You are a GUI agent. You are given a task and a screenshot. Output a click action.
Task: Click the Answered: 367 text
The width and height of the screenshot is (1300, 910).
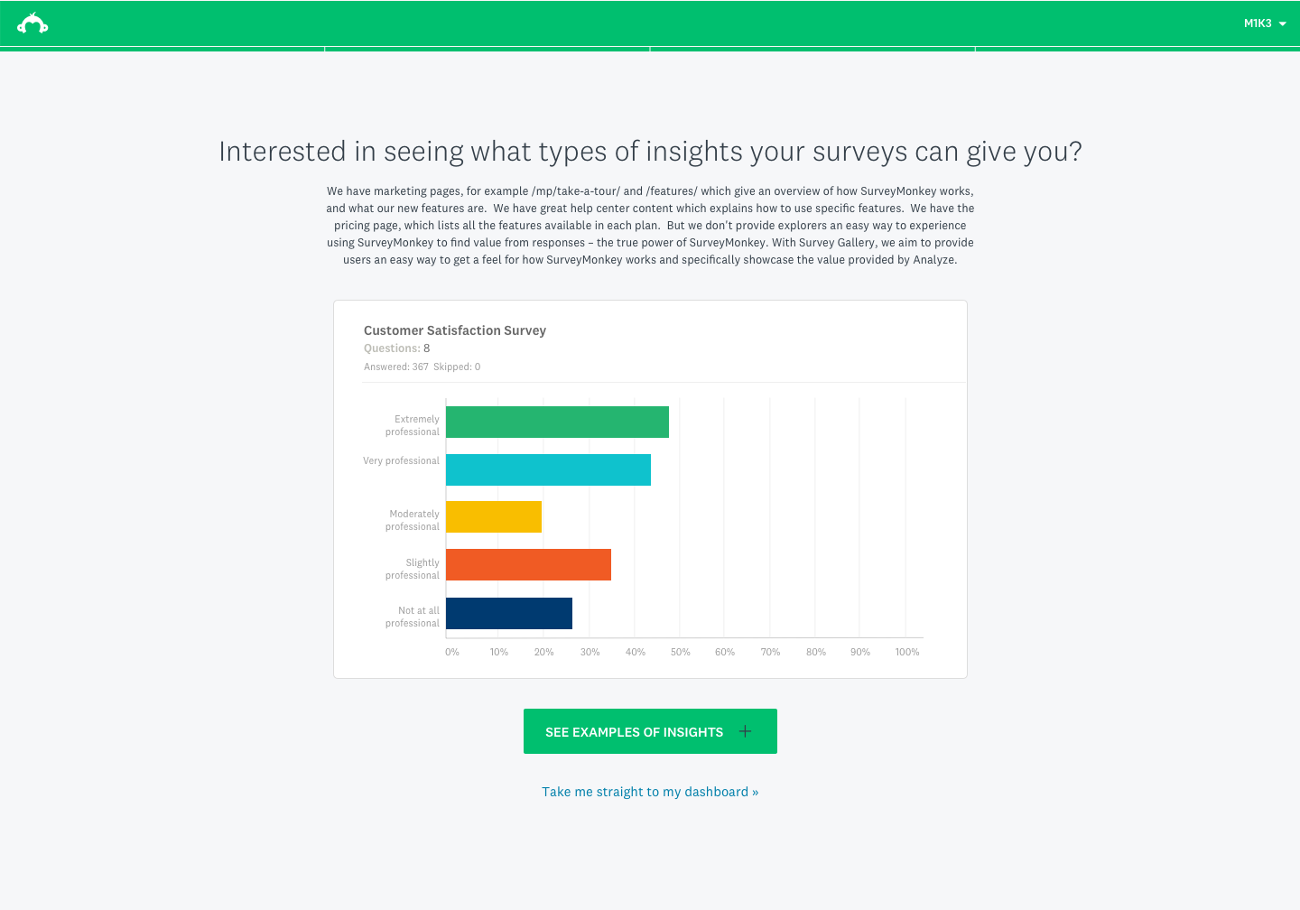[396, 367]
